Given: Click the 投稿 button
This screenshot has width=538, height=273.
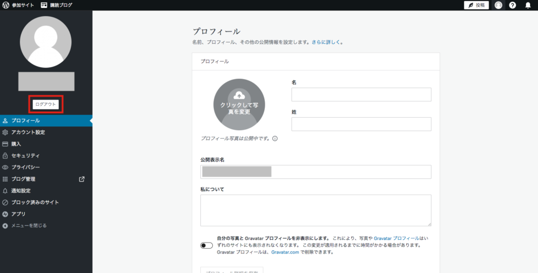Looking at the screenshot, I should coord(476,5).
